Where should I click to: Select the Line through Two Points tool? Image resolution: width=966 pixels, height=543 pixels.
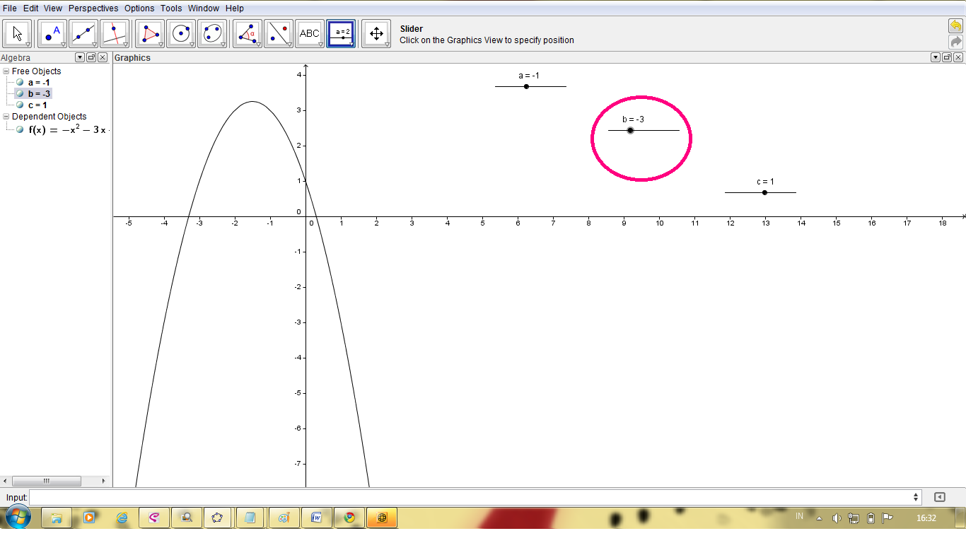pos(83,33)
